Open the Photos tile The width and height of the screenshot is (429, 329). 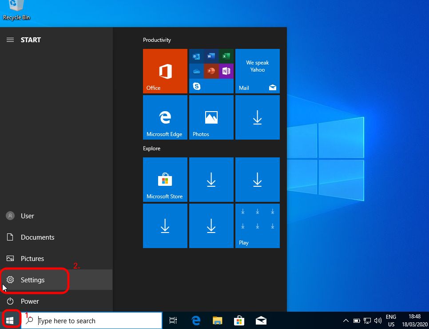click(x=211, y=117)
